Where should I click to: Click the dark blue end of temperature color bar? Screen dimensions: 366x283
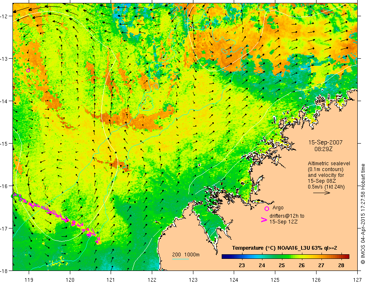coord(224,257)
